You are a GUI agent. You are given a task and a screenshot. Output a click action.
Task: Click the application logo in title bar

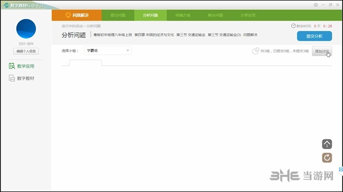6,5
